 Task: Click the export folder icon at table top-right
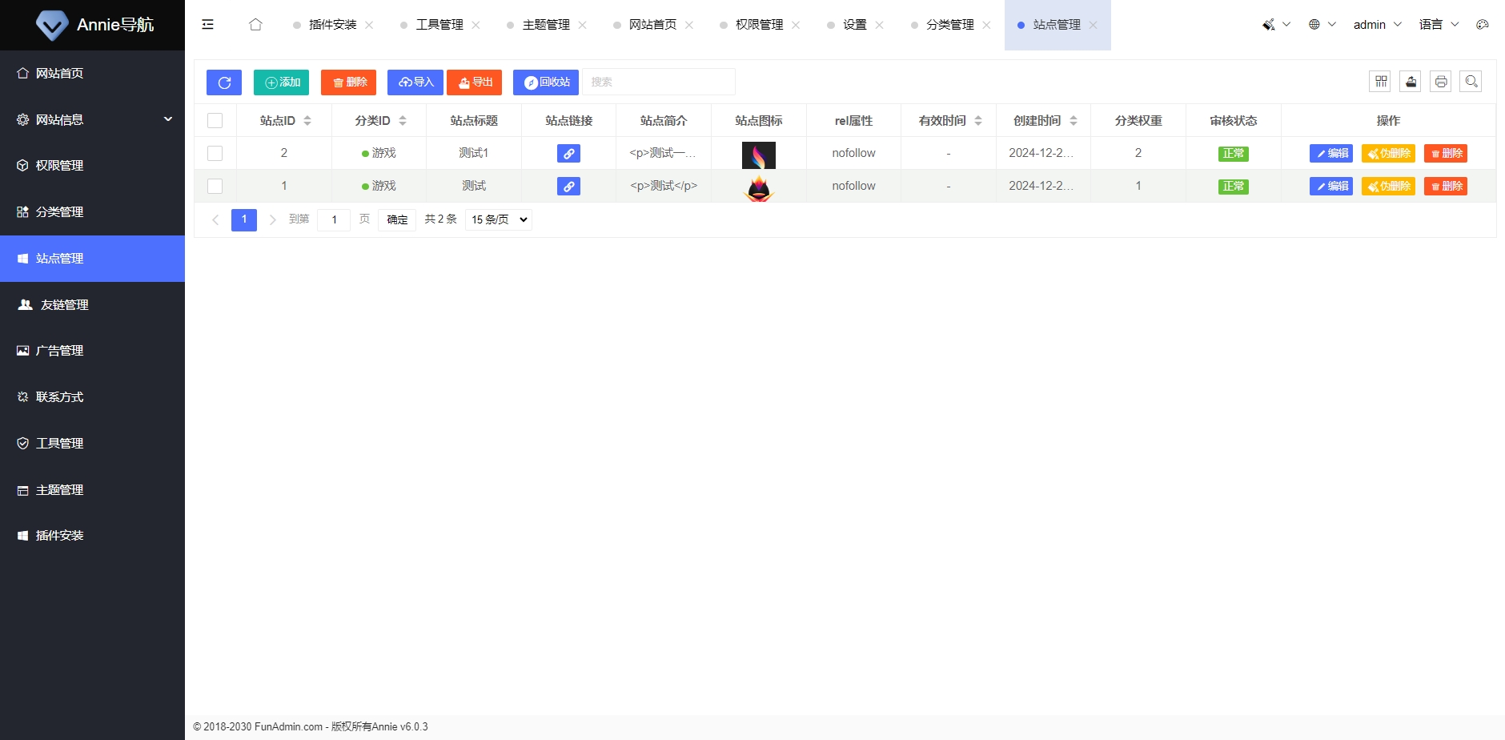[x=1411, y=81]
